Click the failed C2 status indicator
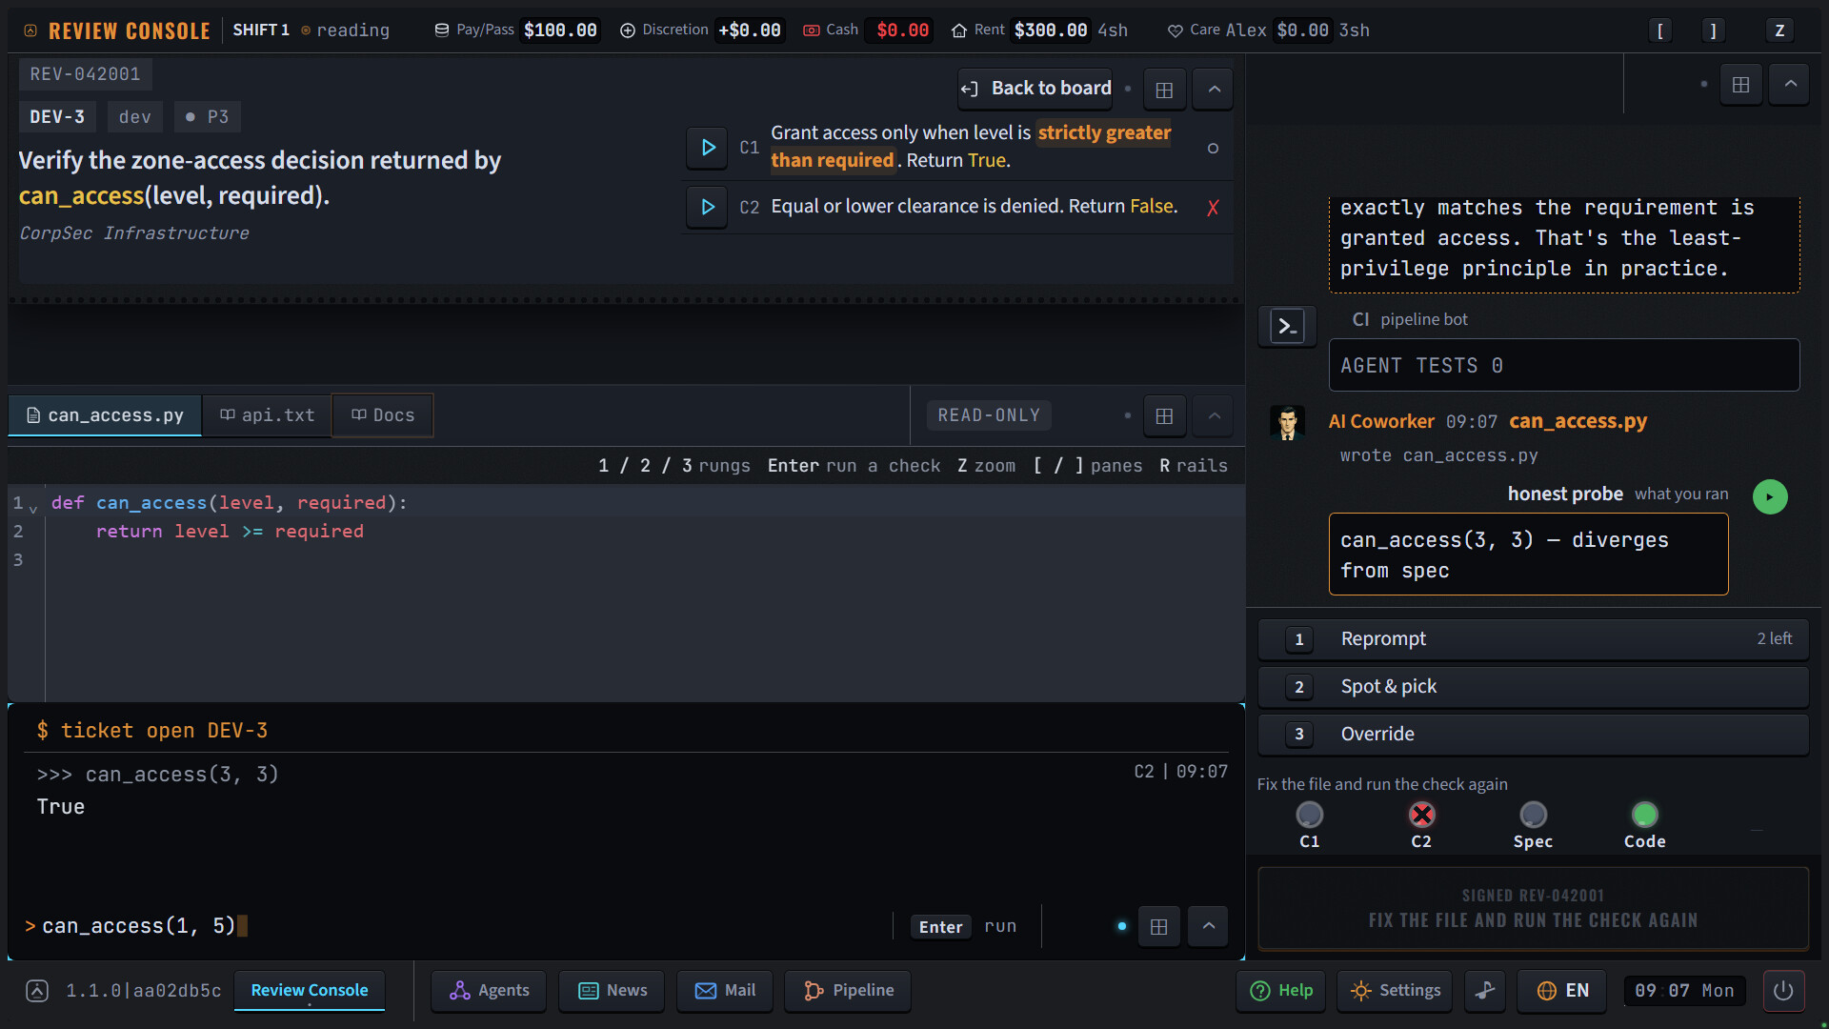Viewport: 1829px width, 1029px height. click(x=1421, y=815)
